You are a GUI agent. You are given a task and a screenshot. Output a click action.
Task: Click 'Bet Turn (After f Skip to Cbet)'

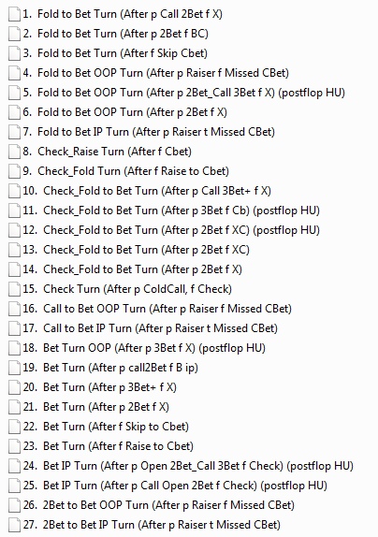click(116, 427)
